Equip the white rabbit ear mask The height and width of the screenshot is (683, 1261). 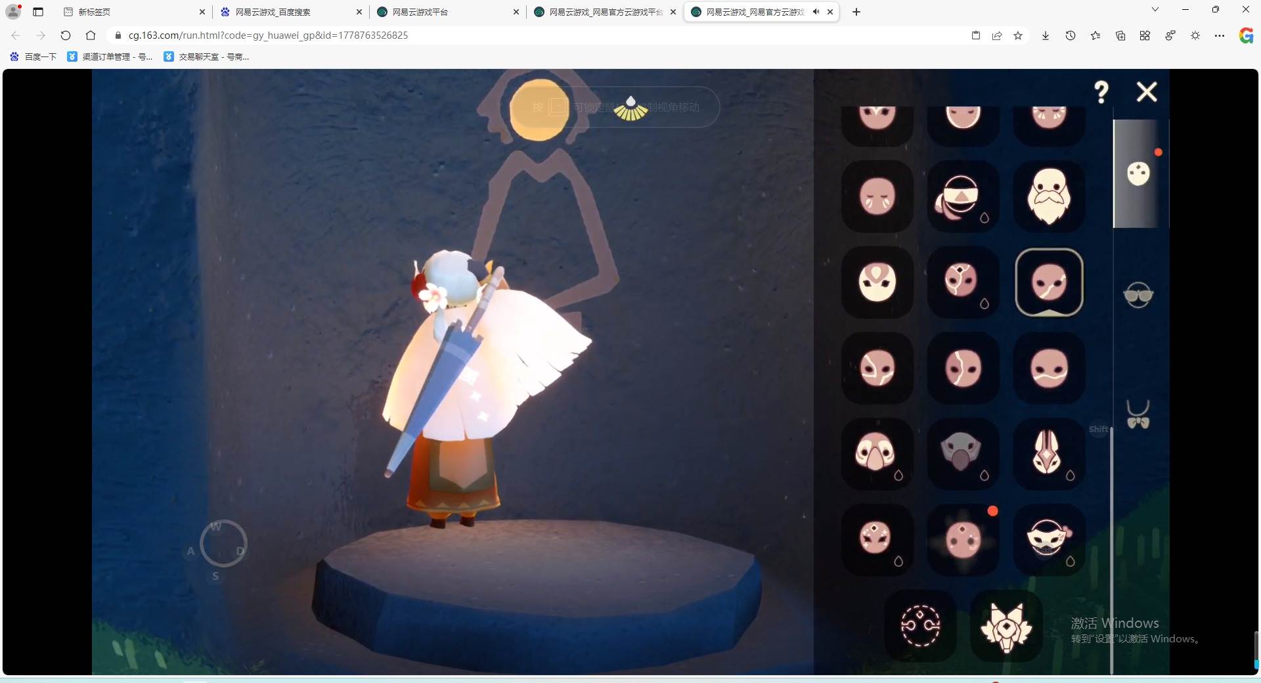click(x=1049, y=454)
